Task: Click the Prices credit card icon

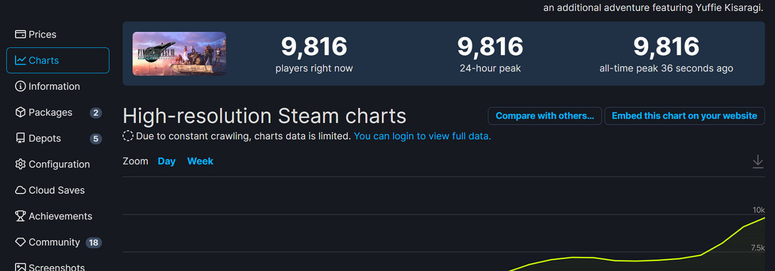Action: (x=21, y=35)
